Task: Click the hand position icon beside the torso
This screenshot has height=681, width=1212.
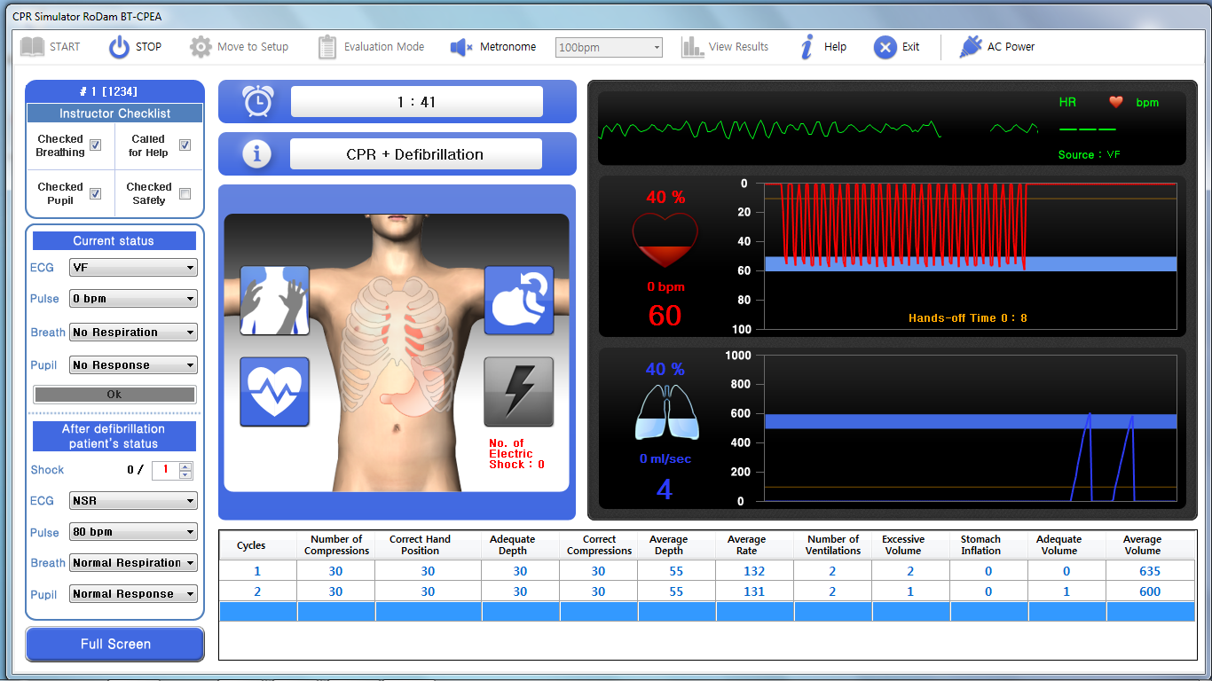Action: (274, 301)
